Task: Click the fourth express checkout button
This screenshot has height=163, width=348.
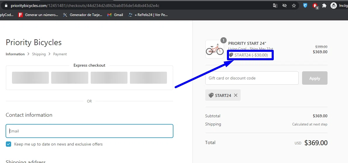Action: (148, 78)
